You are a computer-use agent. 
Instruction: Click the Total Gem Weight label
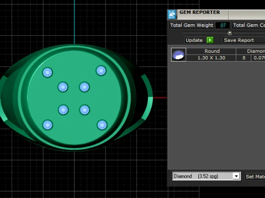tap(192, 25)
